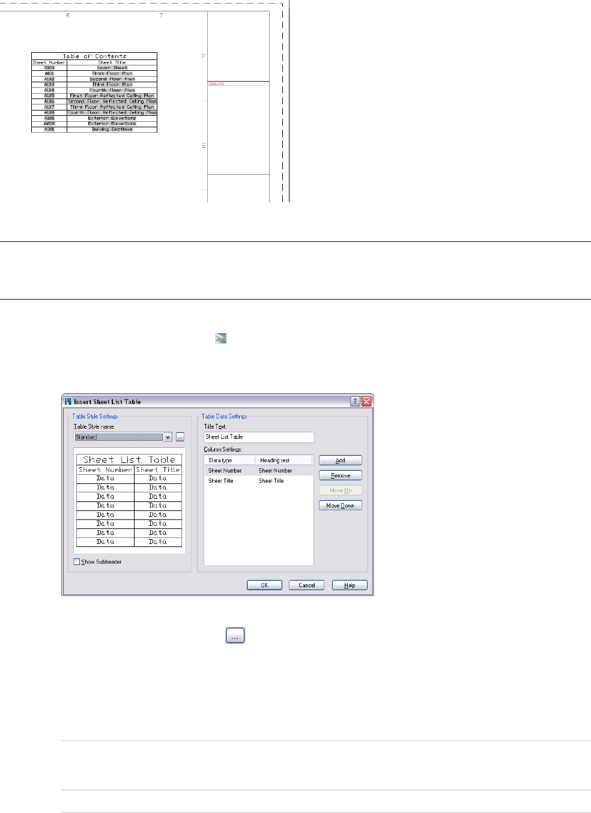The width and height of the screenshot is (591, 813).
Task: Click the A101 First Floor Plan row
Action: [94, 73]
